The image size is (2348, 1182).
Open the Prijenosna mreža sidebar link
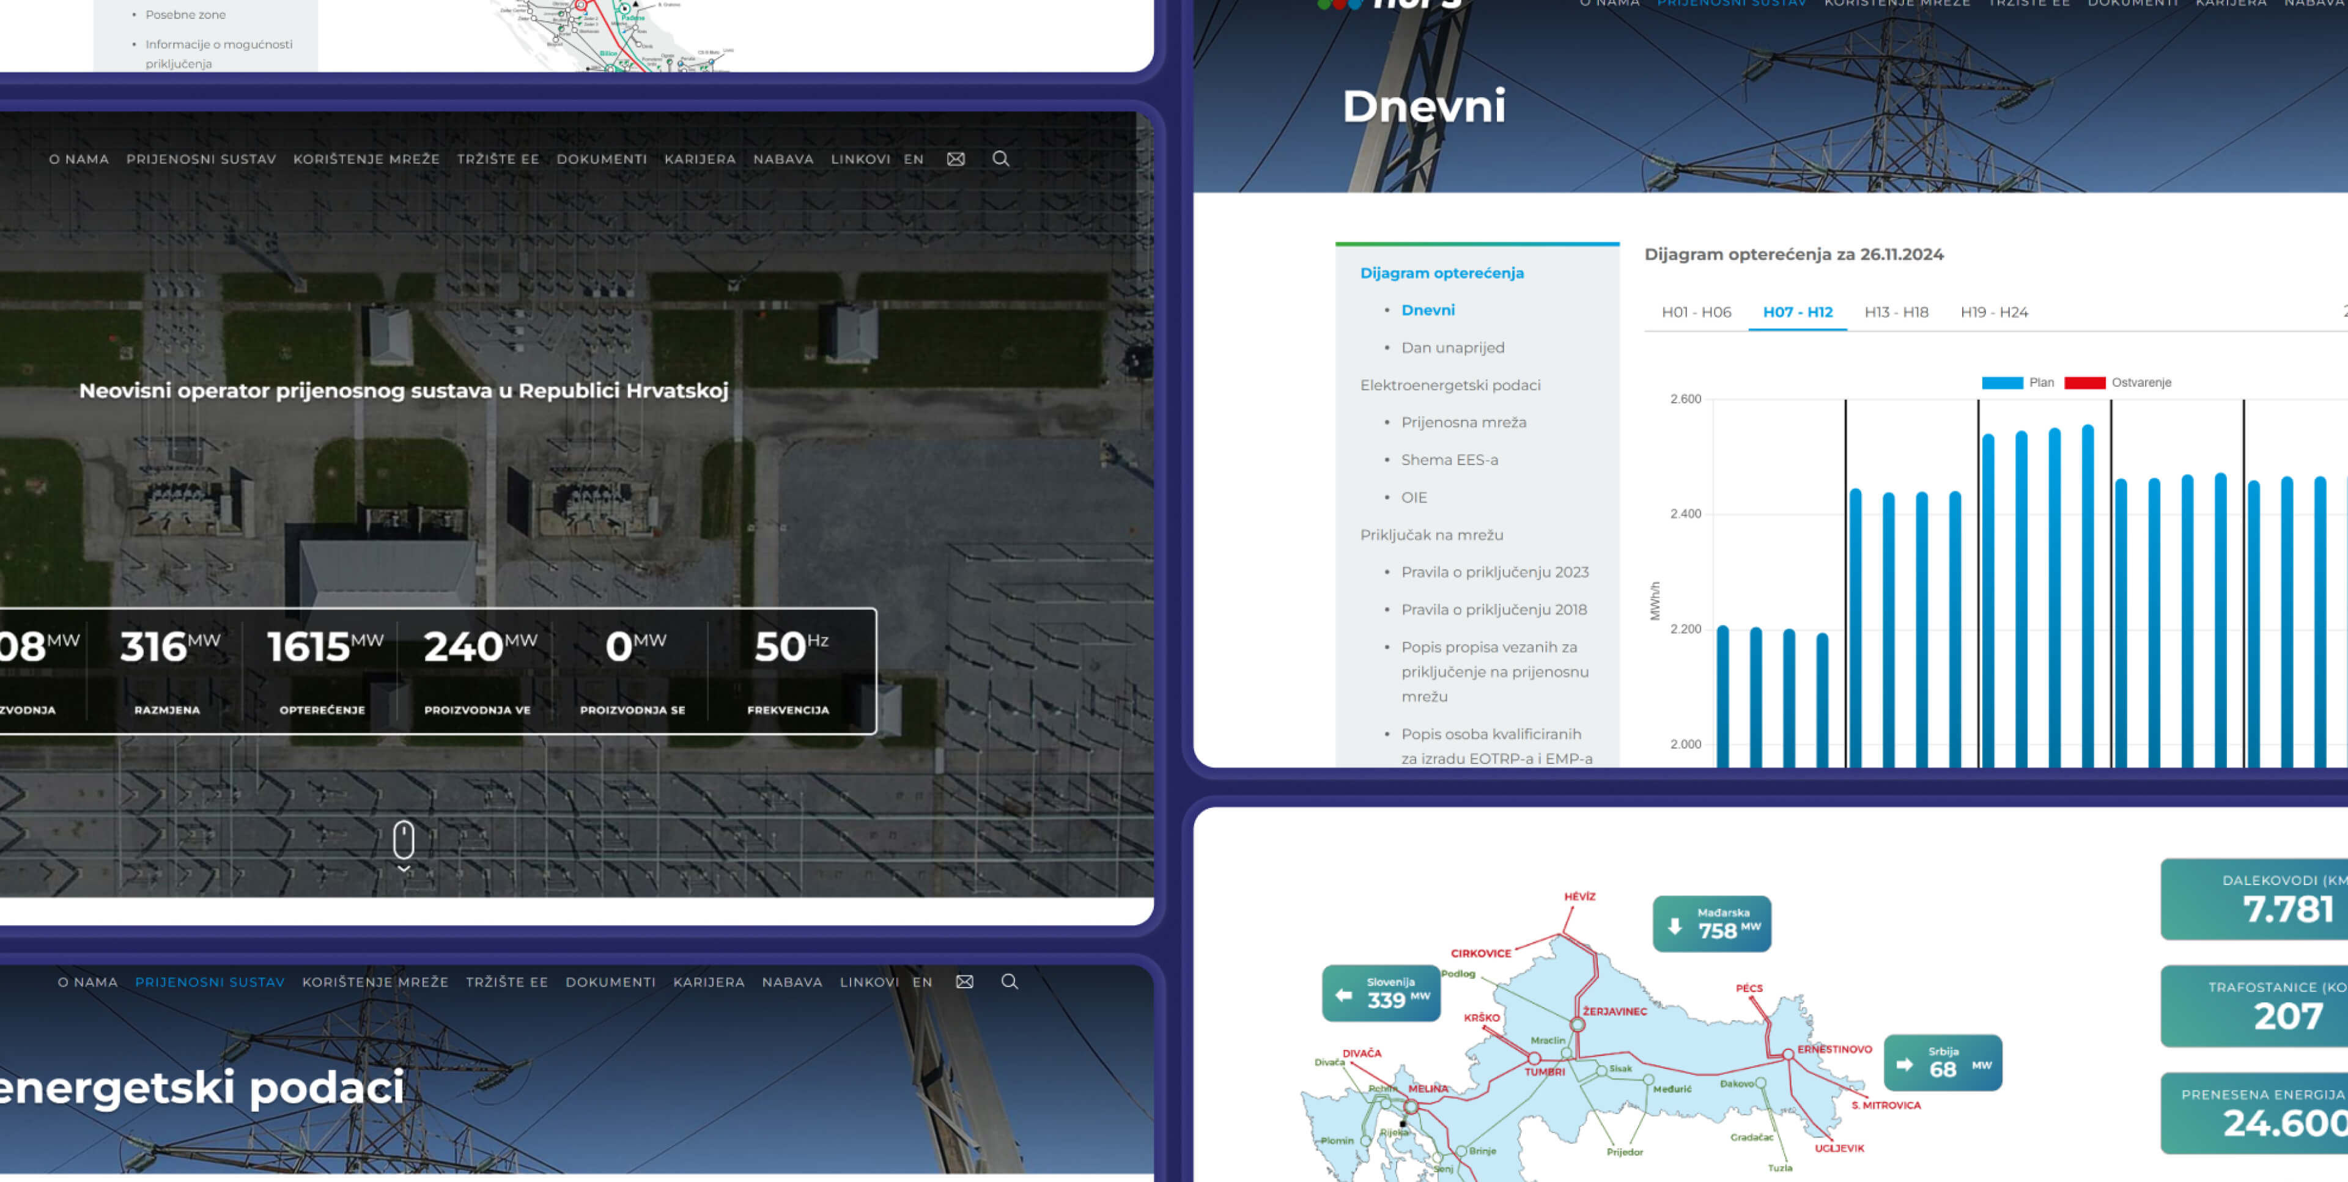click(x=1464, y=422)
